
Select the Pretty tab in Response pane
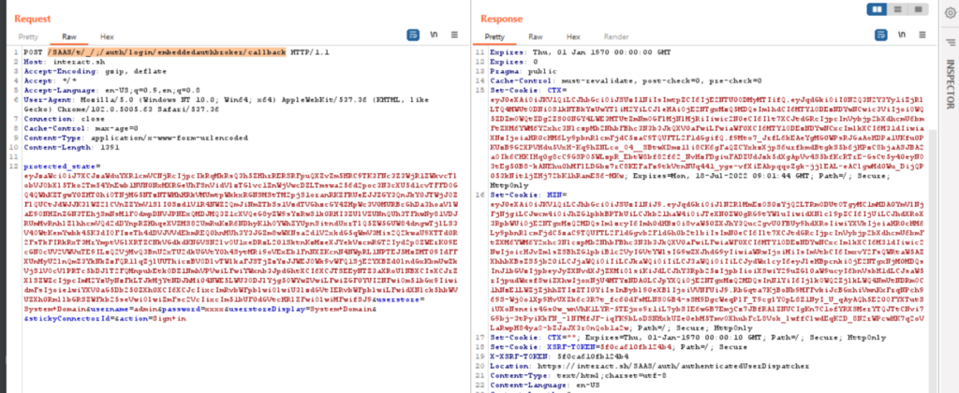[x=494, y=36]
